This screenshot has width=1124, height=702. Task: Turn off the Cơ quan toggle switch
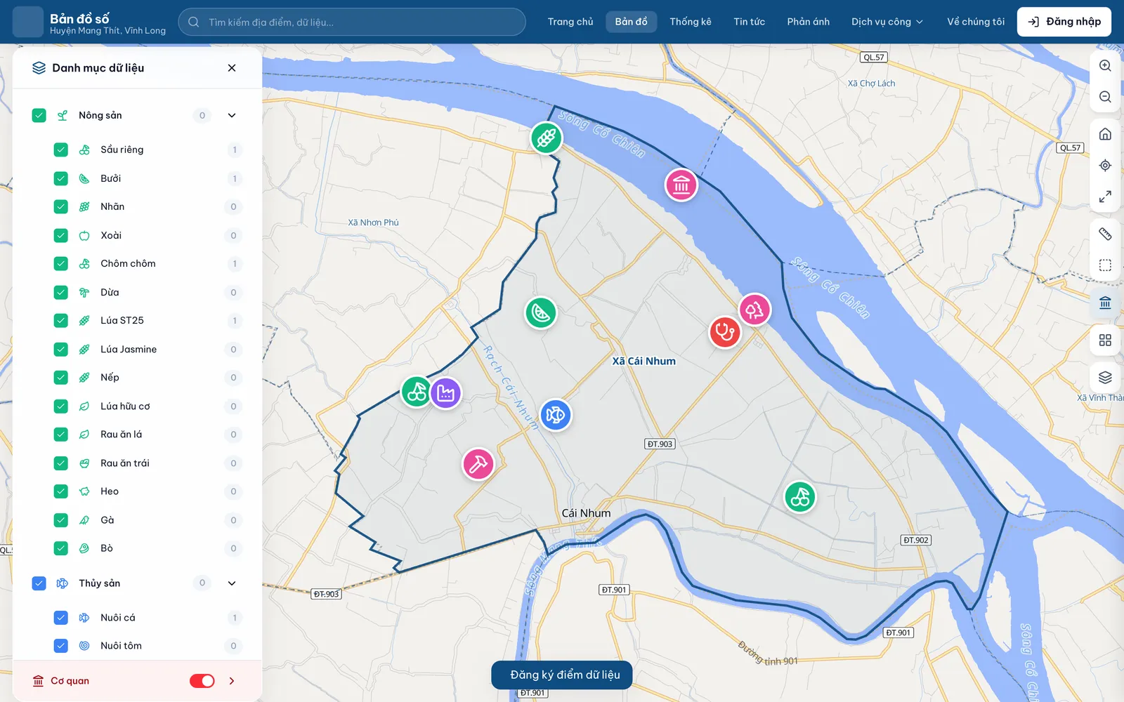click(202, 681)
